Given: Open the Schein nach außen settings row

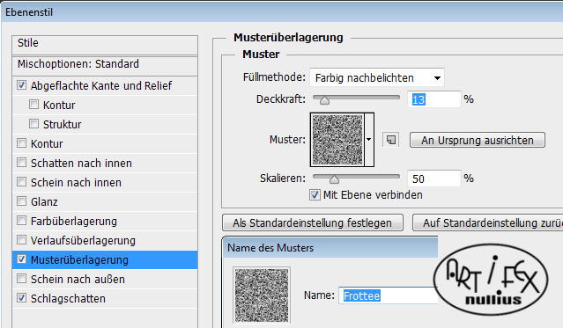Looking at the screenshot, I should click(105, 280).
